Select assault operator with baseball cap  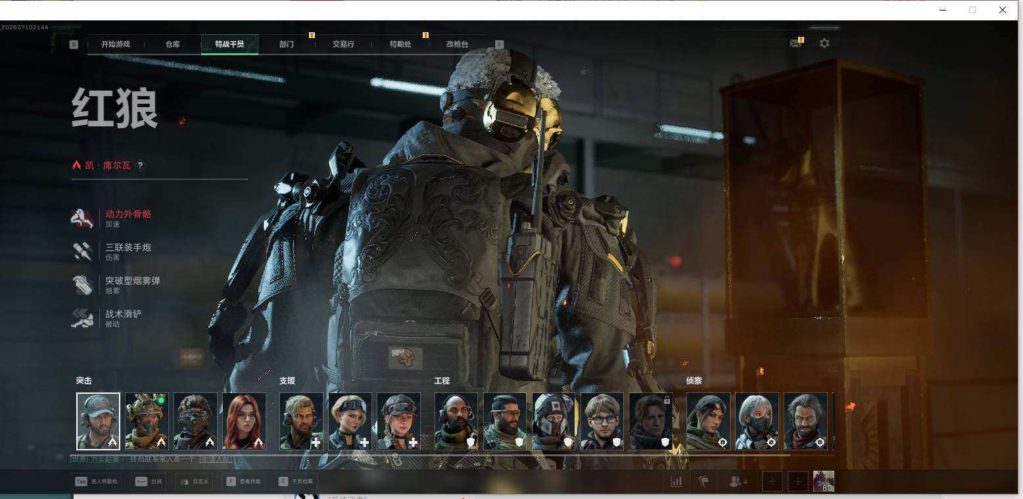tap(98, 421)
